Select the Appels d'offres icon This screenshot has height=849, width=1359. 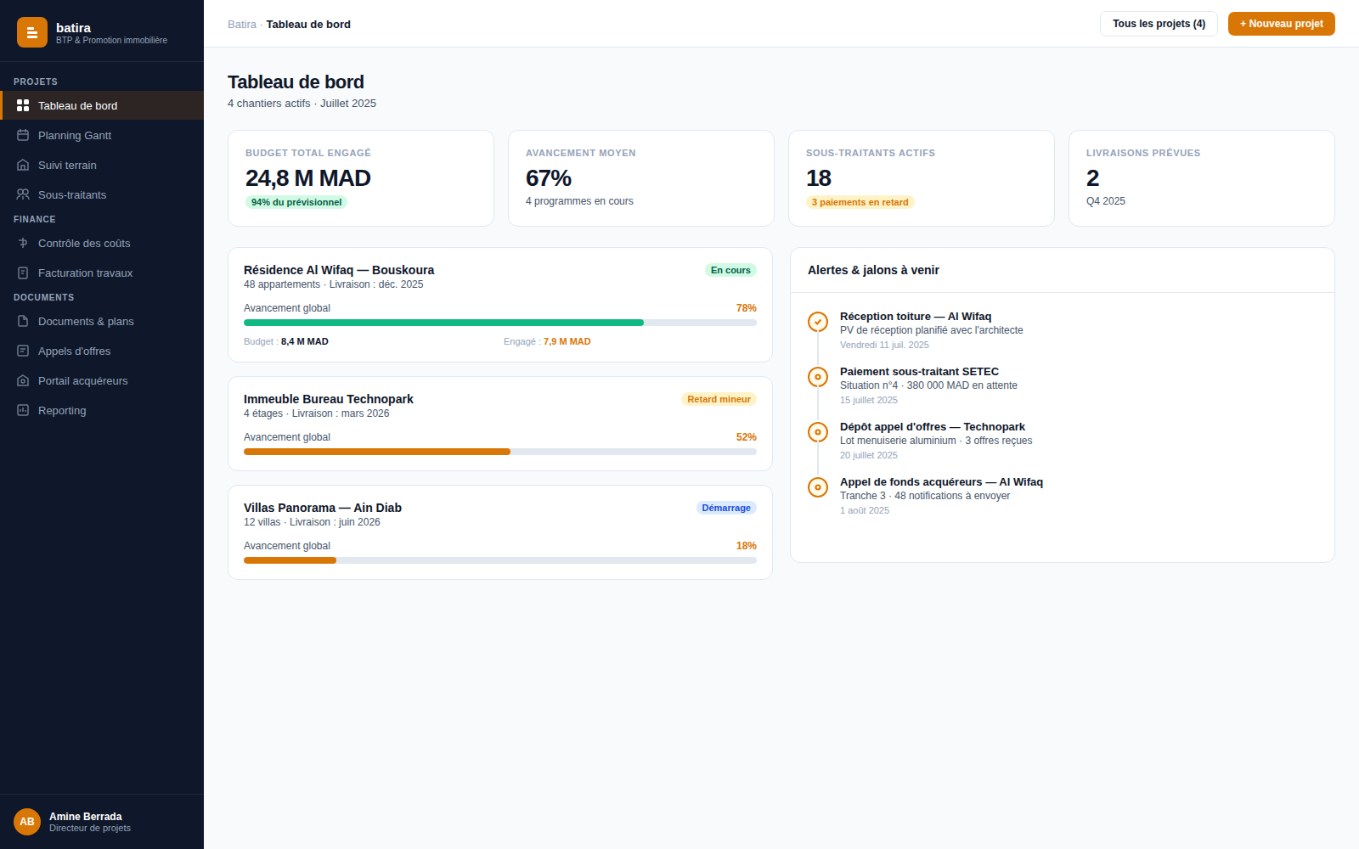pyautogui.click(x=23, y=351)
